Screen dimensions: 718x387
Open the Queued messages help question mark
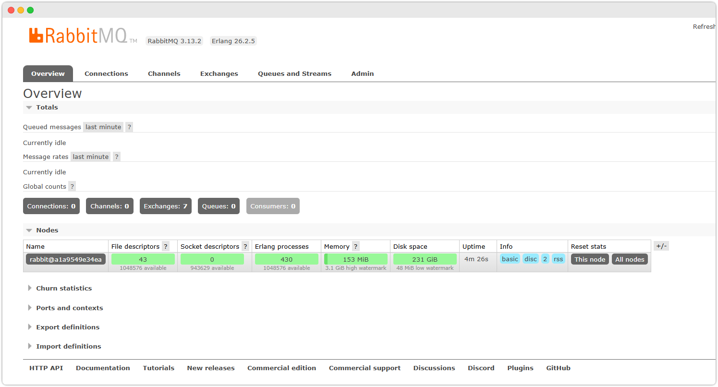coord(129,127)
